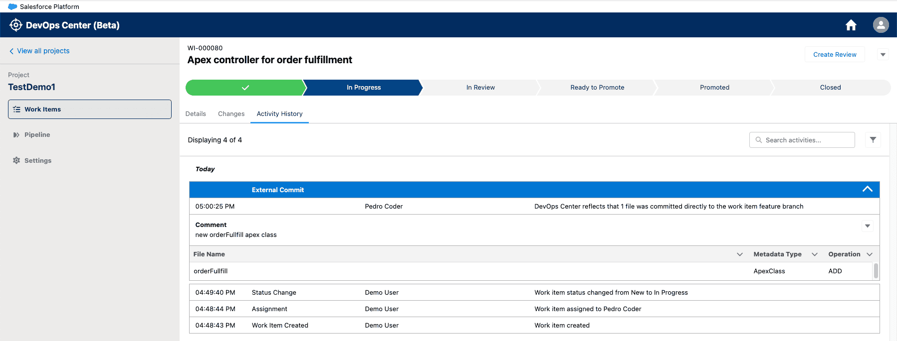Click the Salesforce cloud logo
The image size is (897, 341).
pos(12,6)
